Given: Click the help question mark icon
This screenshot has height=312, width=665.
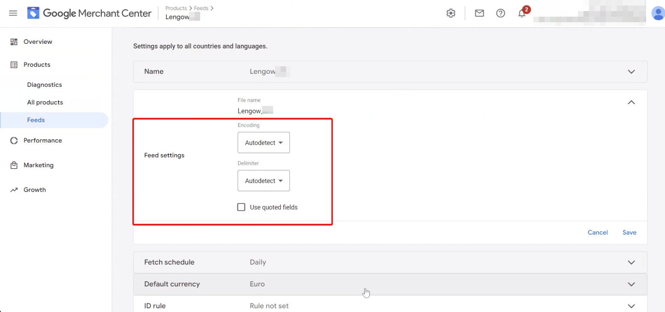Looking at the screenshot, I should 500,13.
